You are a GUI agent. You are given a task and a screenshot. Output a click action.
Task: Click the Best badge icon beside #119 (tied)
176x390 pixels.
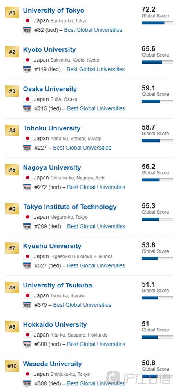tap(27, 70)
